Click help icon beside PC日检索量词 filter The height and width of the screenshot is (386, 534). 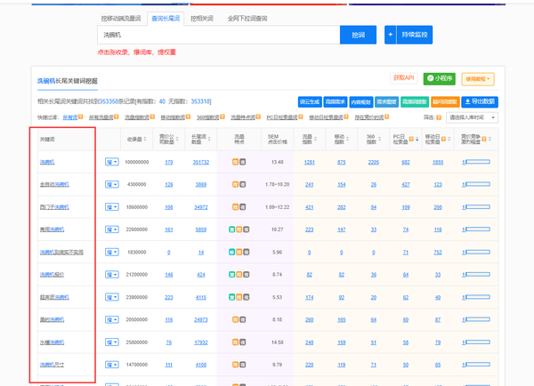[301, 117]
